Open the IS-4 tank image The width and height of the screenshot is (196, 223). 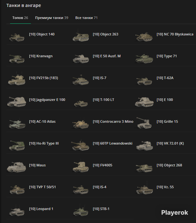[81, 189]
